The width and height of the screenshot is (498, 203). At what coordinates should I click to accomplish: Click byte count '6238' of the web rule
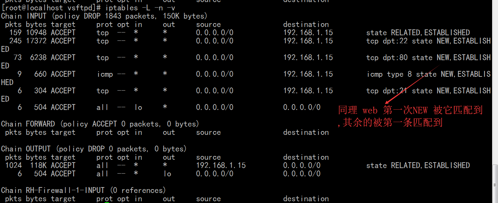point(38,57)
